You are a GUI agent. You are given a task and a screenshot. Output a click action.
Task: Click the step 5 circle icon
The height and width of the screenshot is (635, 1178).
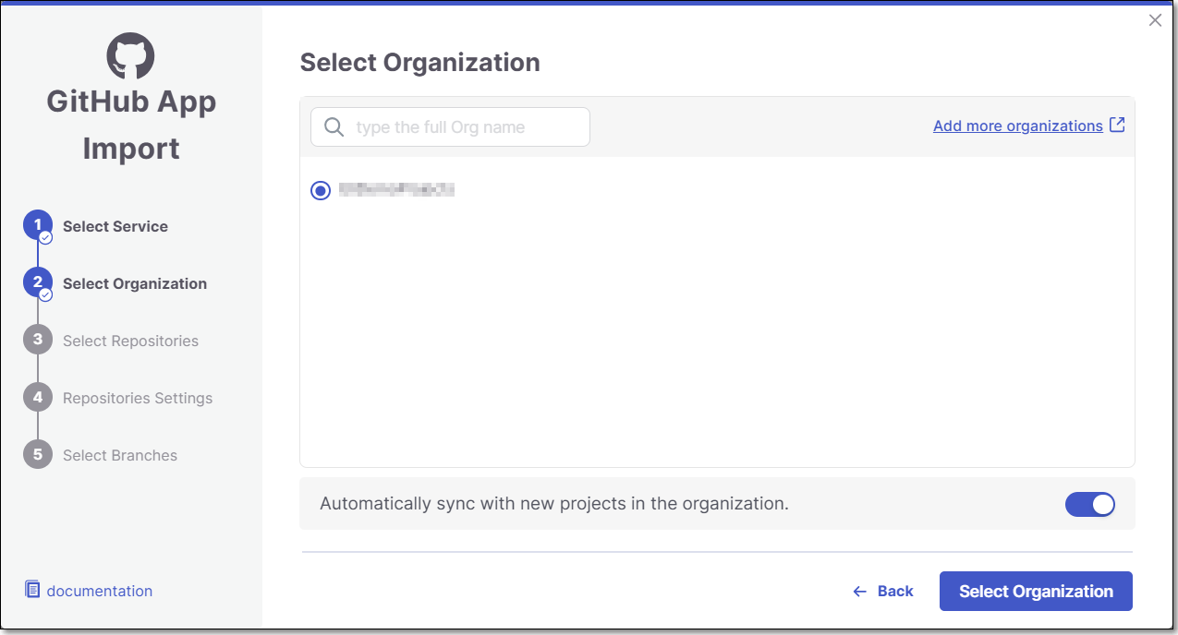38,455
